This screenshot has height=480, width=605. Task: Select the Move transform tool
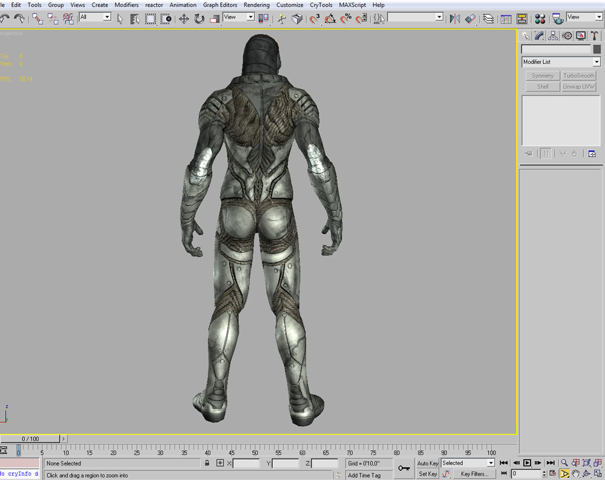(x=184, y=19)
